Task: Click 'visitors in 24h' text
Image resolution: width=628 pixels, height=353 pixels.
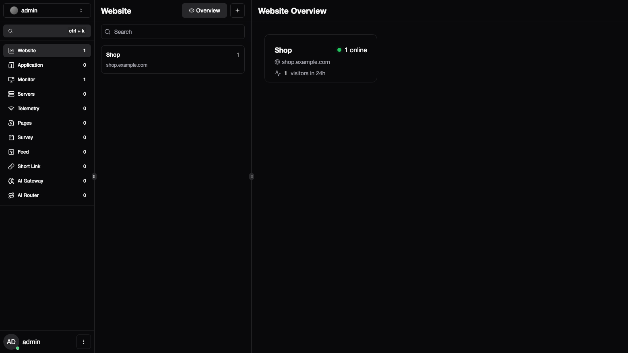Action: click(308, 73)
